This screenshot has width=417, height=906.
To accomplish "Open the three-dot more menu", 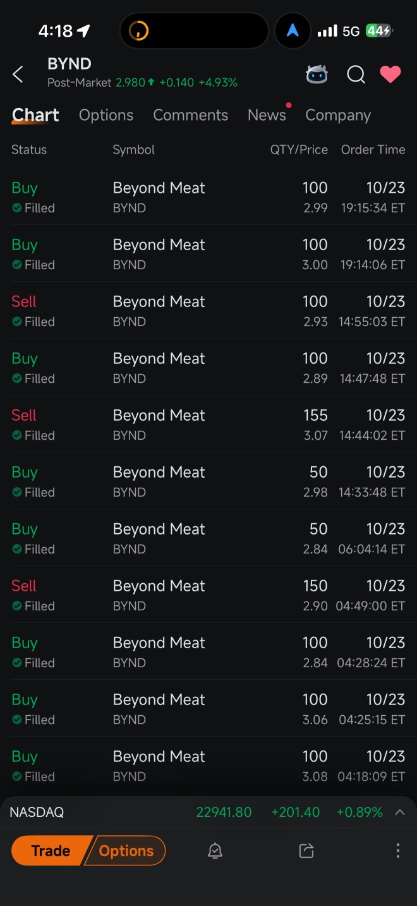I will [x=397, y=851].
